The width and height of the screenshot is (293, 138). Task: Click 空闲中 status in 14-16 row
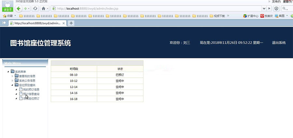coord(120,93)
